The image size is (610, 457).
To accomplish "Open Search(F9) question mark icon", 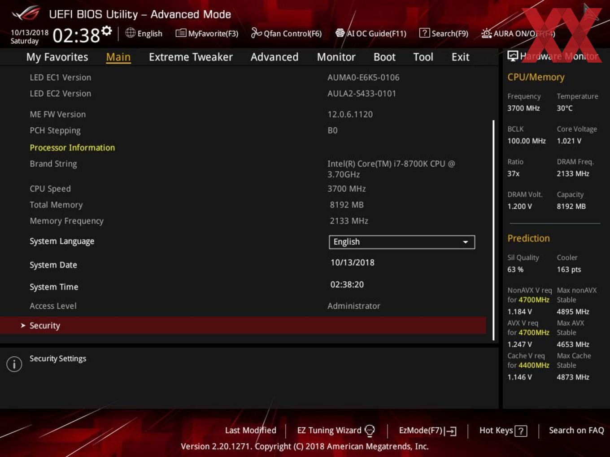I will 424,33.
